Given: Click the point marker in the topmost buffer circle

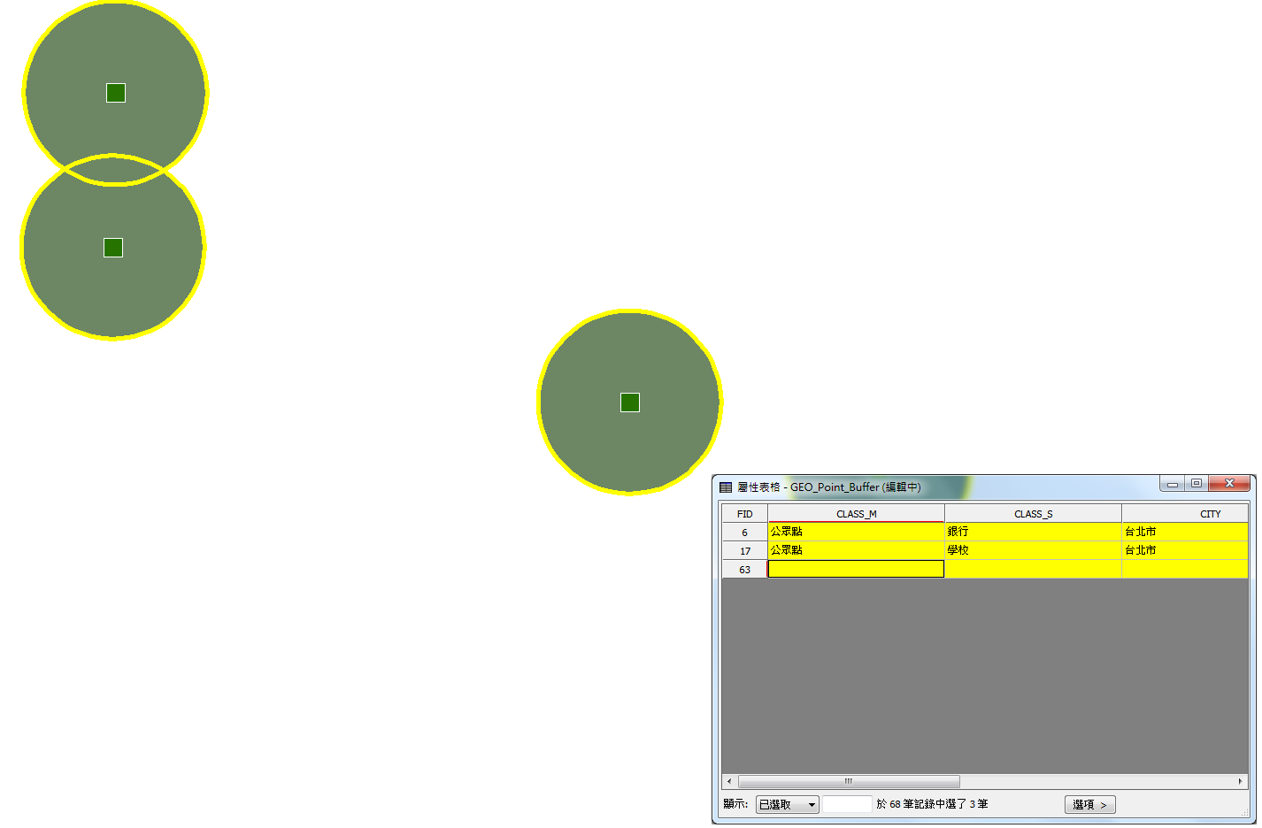Looking at the screenshot, I should [116, 93].
